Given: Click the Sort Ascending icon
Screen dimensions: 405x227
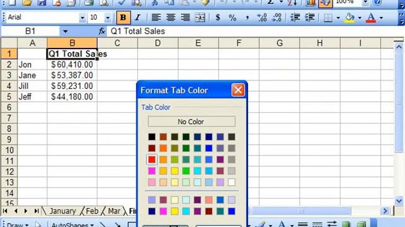Looking at the screenshot, I should [x=292, y=3].
